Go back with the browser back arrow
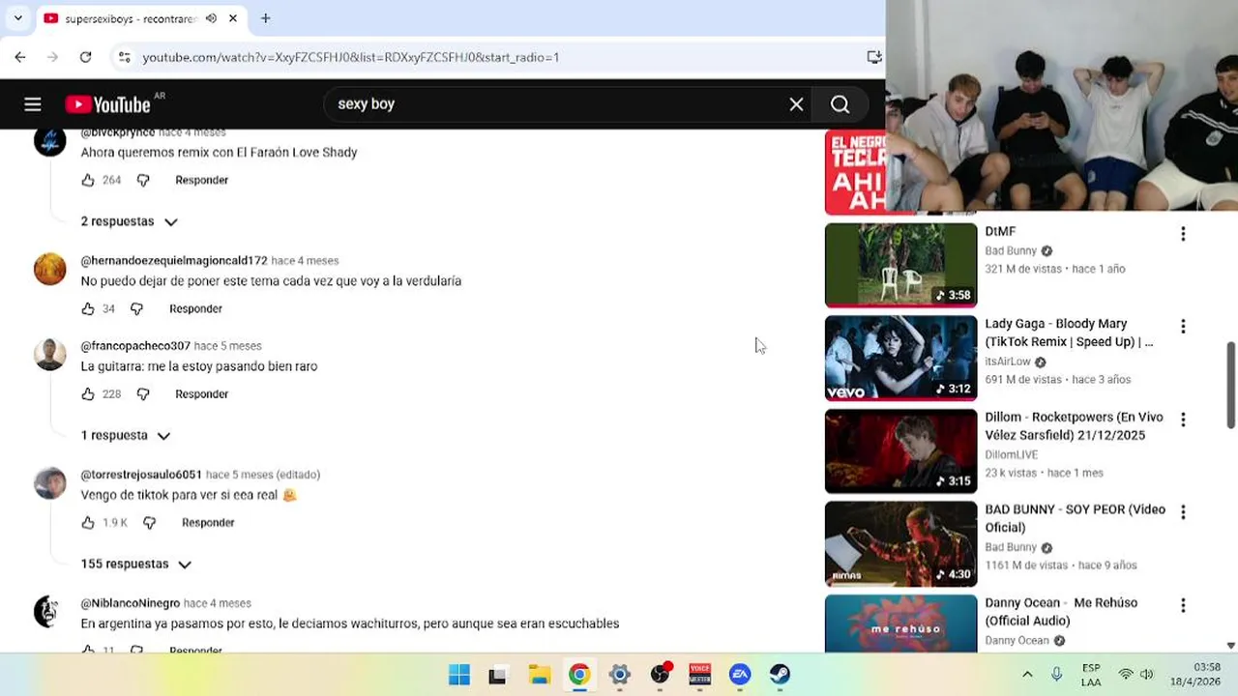Image resolution: width=1238 pixels, height=696 pixels. 20,57
